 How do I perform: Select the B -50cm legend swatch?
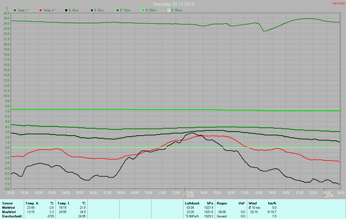tap(169, 10)
